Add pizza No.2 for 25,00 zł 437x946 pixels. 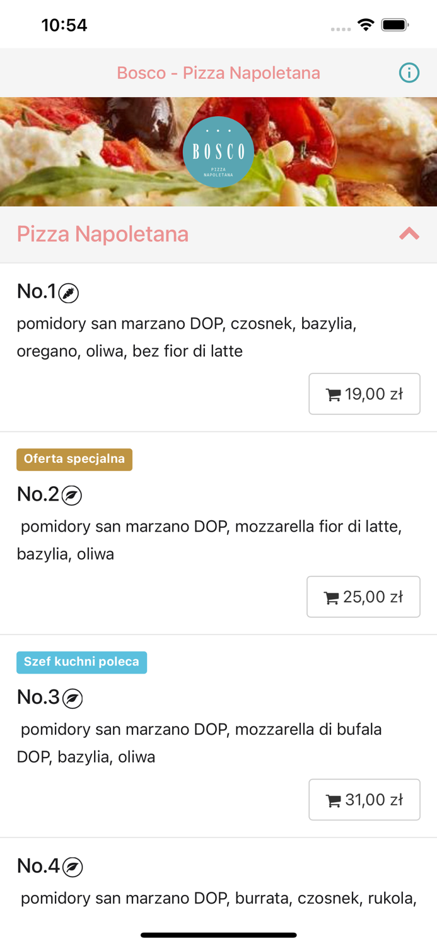[363, 597]
